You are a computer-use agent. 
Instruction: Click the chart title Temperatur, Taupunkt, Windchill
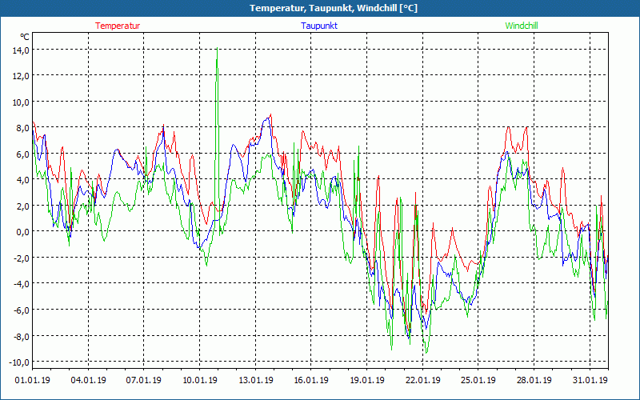[x=333, y=8]
